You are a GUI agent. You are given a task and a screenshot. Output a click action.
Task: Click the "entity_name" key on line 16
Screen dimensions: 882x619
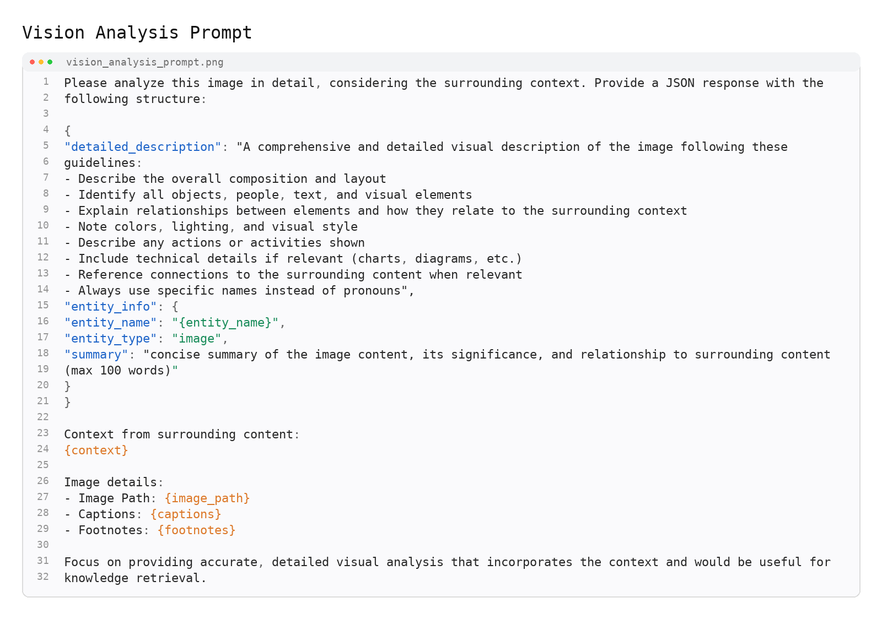pyautogui.click(x=110, y=323)
